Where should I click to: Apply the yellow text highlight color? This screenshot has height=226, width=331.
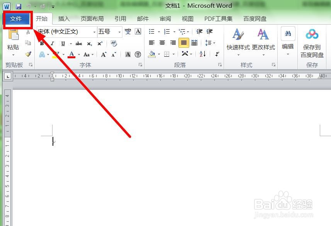pos(56,55)
